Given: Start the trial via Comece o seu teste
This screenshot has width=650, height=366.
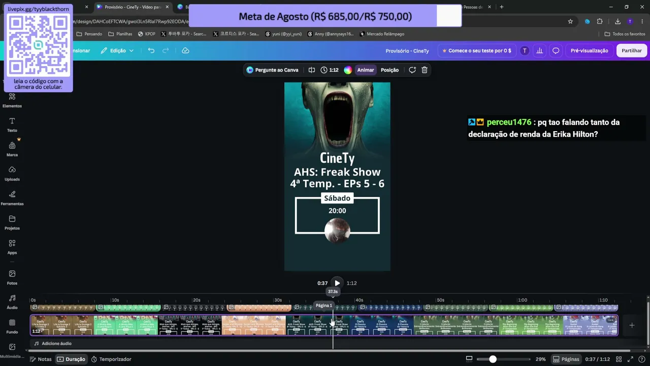Looking at the screenshot, I should tap(477, 51).
